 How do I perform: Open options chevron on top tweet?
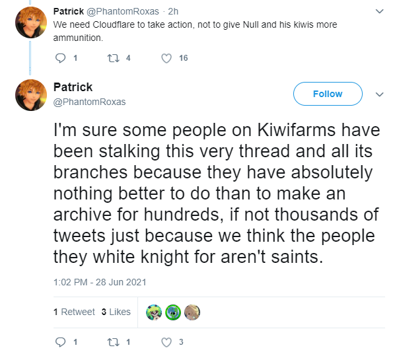coord(379,11)
